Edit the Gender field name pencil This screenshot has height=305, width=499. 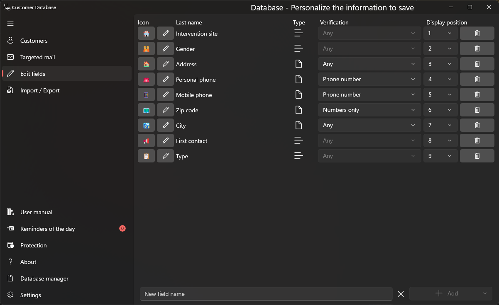tap(165, 49)
